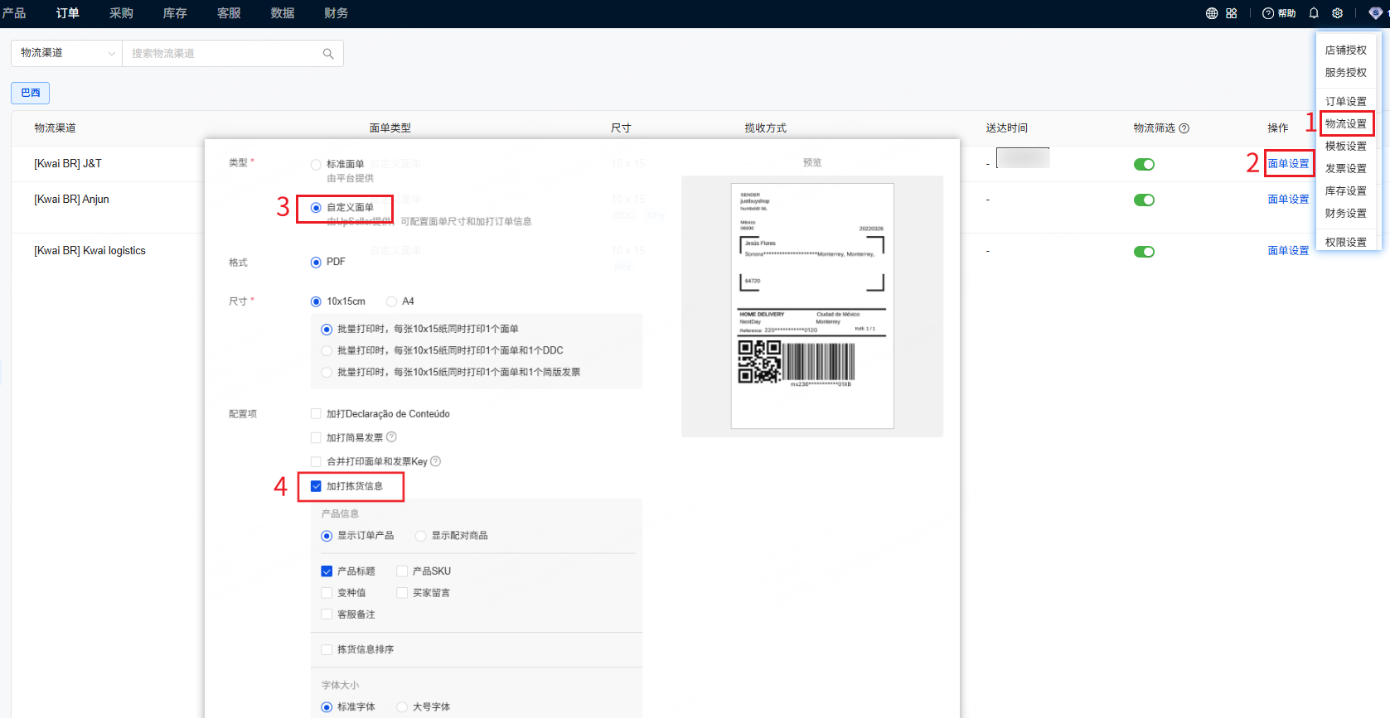Uncheck the 加打拣货信息 checkbox
1390x718 pixels.
point(316,486)
